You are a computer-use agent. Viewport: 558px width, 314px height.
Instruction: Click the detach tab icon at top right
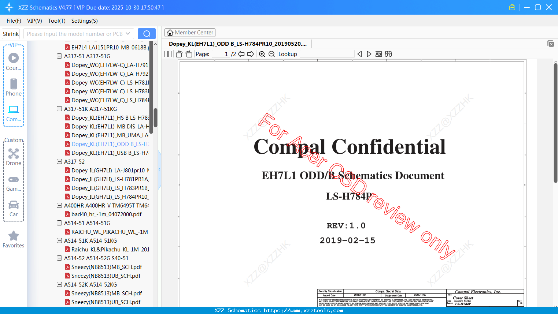click(x=551, y=44)
